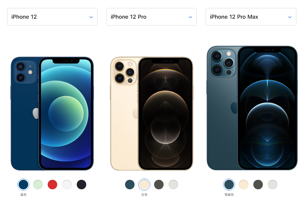Choose the gold swatch for iPhone 12 Pro Max

(244, 185)
